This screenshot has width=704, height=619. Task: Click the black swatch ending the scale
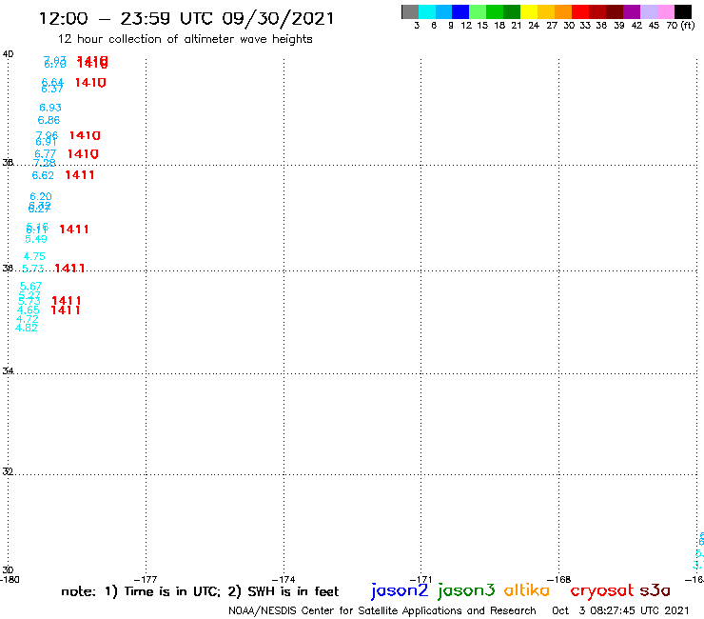pyautogui.click(x=682, y=11)
